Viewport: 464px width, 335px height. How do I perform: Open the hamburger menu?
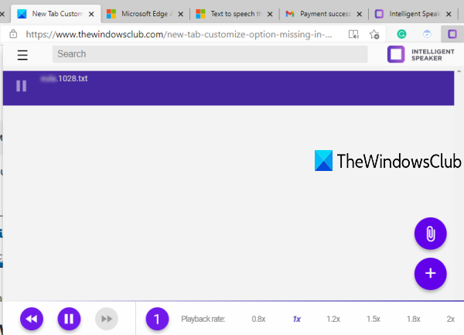tap(22, 55)
